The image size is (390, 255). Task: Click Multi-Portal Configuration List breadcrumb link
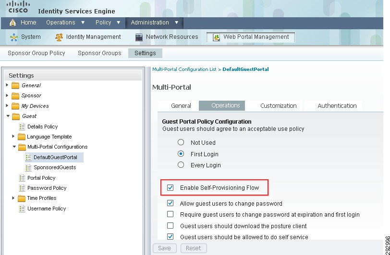click(x=184, y=70)
